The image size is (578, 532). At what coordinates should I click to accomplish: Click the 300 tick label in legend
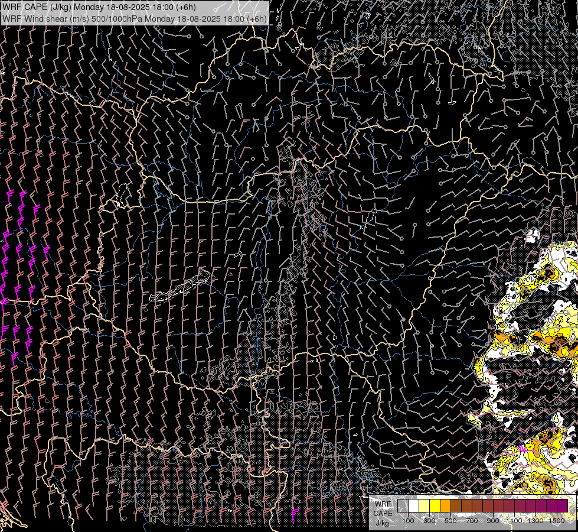click(x=429, y=521)
